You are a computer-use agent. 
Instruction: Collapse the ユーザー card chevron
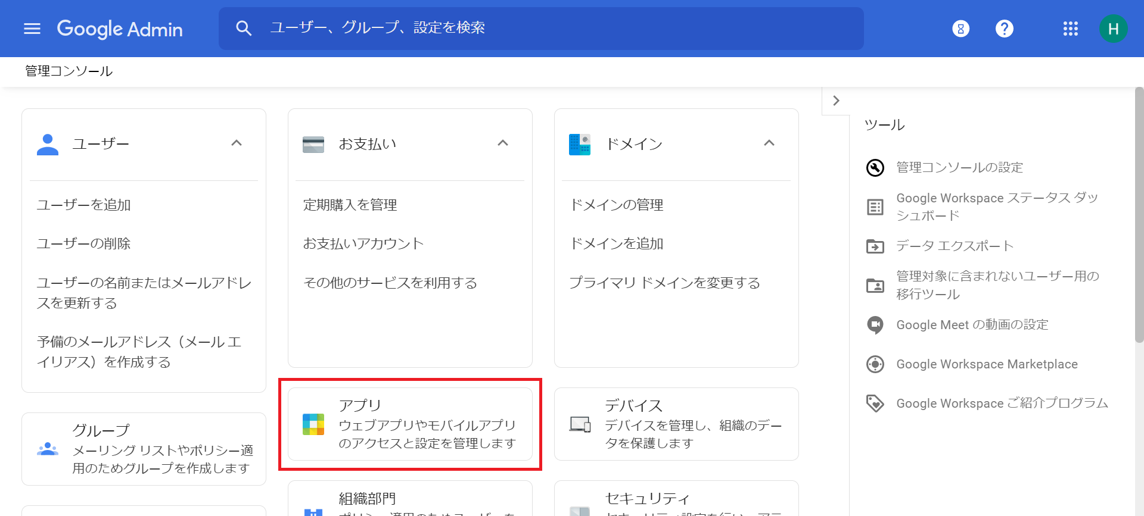237,143
